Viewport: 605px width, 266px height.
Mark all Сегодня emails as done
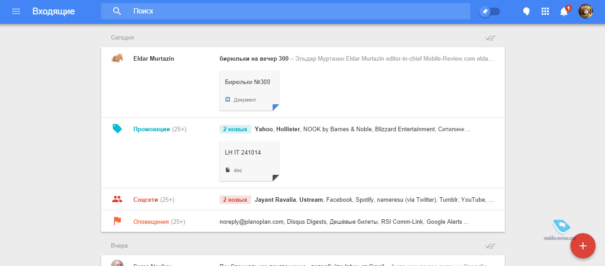pyautogui.click(x=490, y=38)
